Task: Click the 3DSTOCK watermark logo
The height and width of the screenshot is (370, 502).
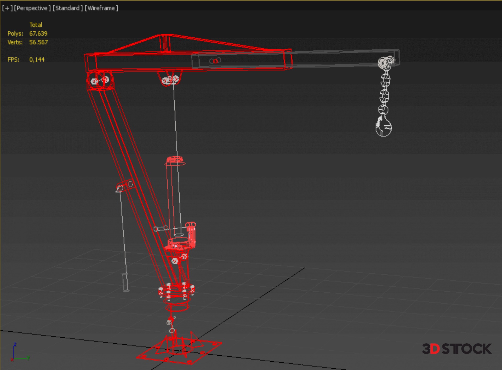Action: point(457,349)
